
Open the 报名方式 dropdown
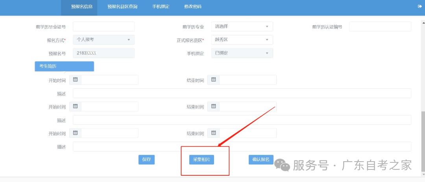[x=104, y=40]
